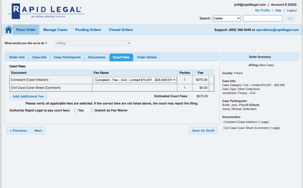This screenshot has height=188, width=303.
Task: Open the Search Cases dropdown
Action: pos(226,18)
